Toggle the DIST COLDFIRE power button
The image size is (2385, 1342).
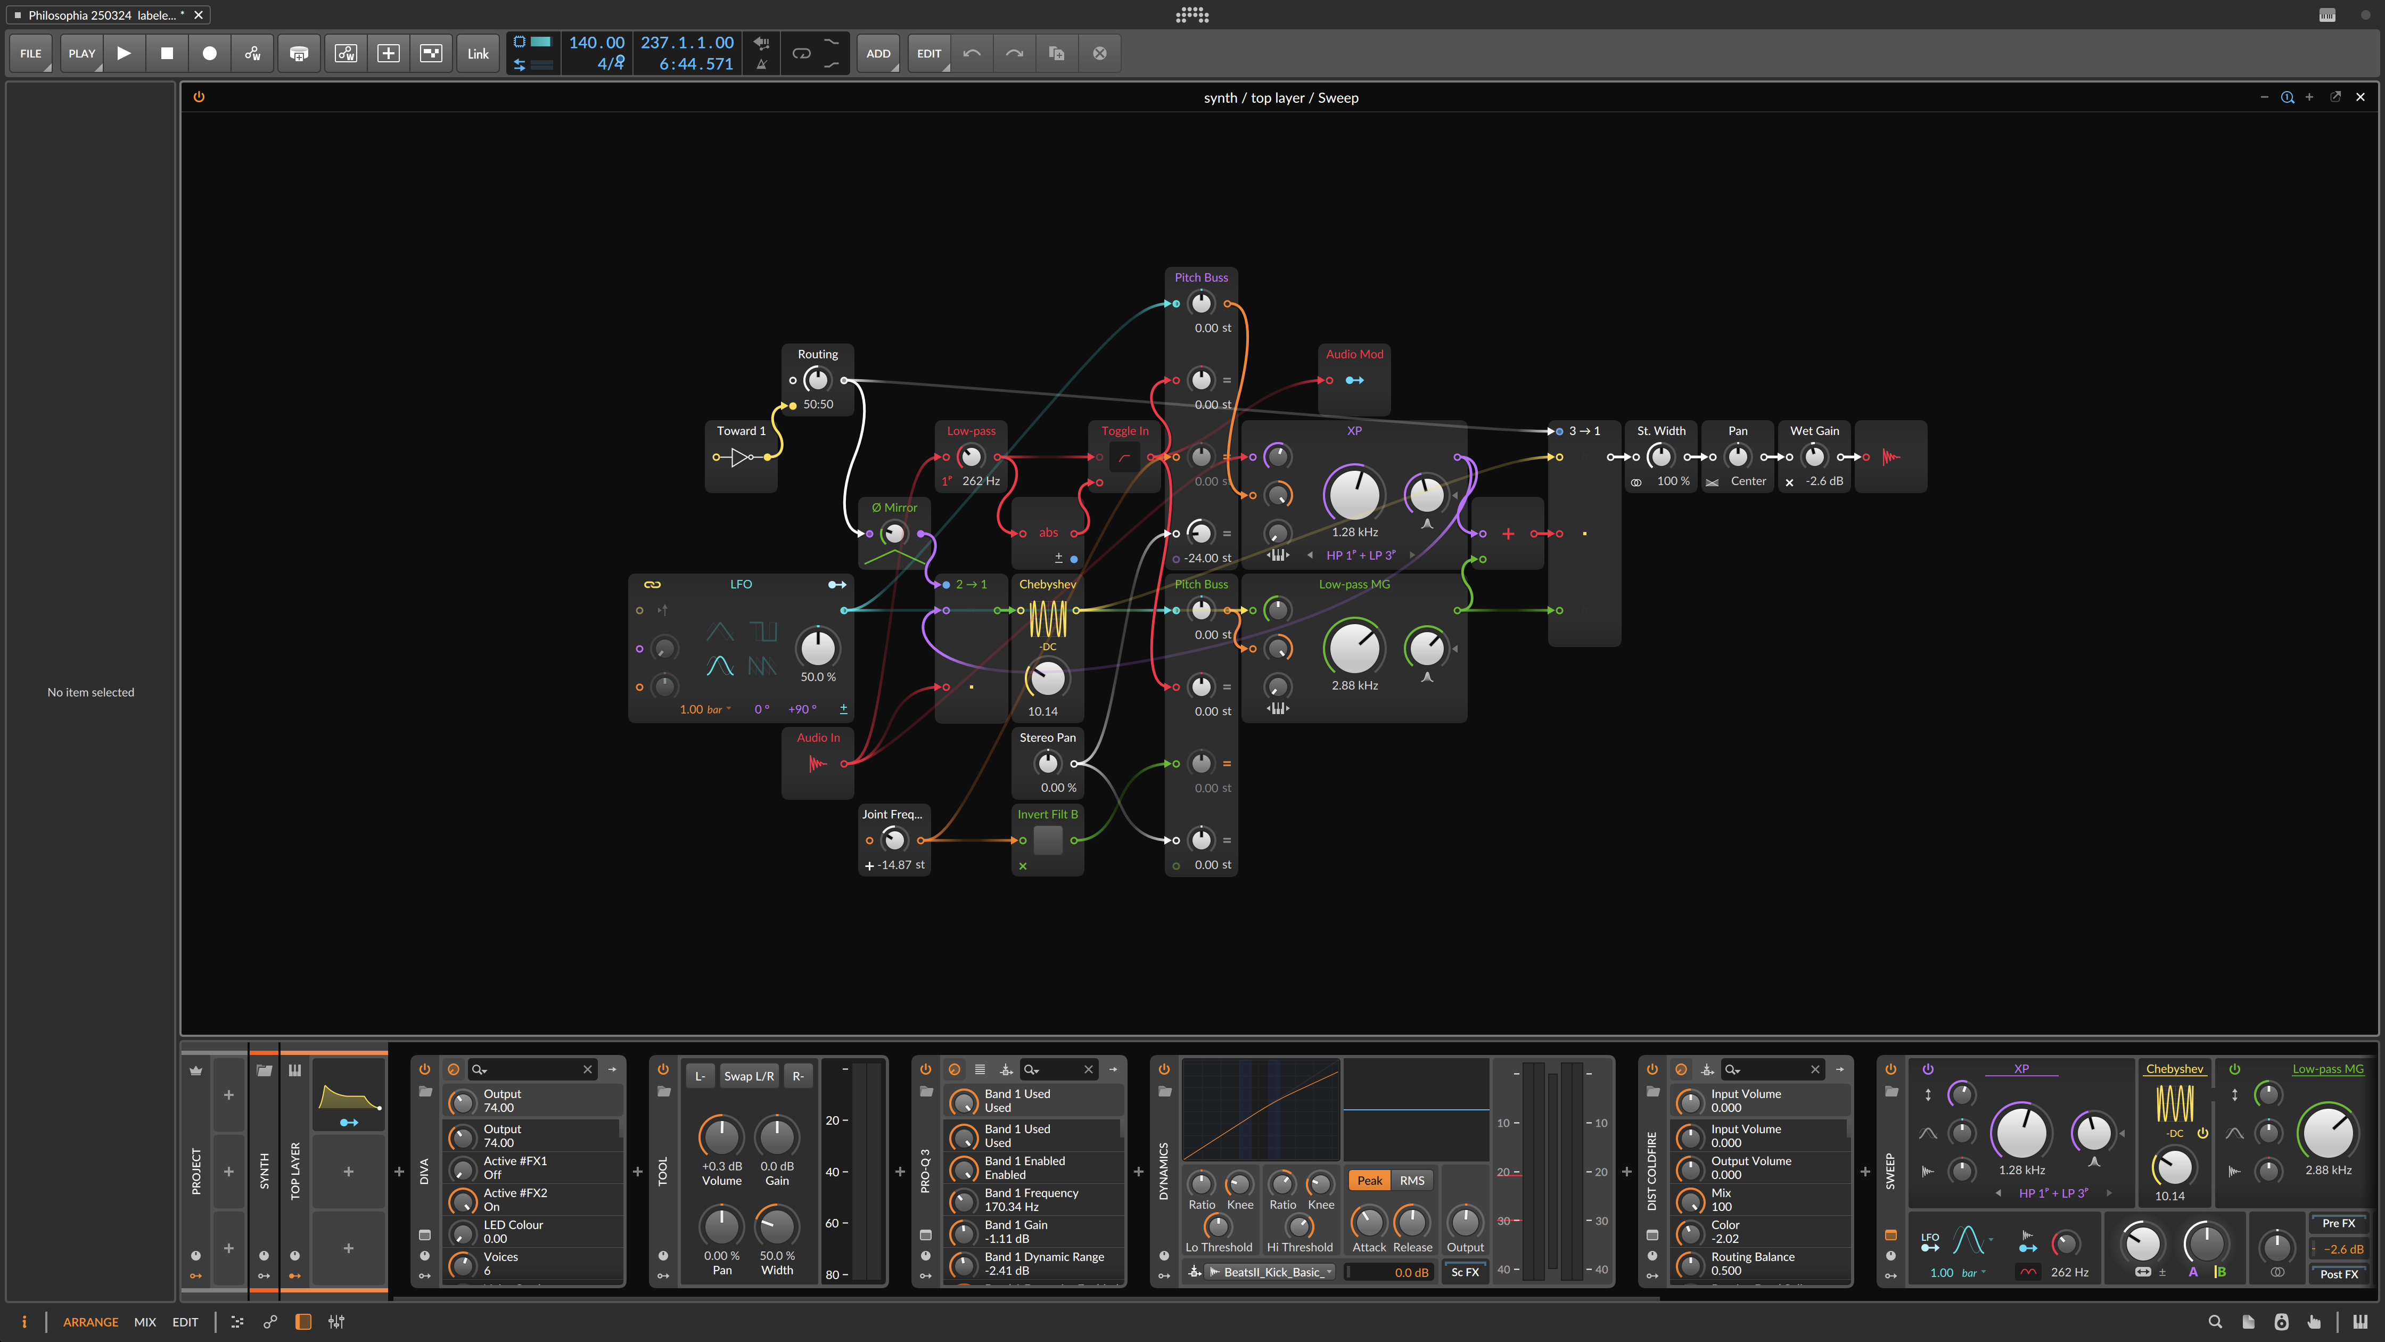tap(1652, 1069)
